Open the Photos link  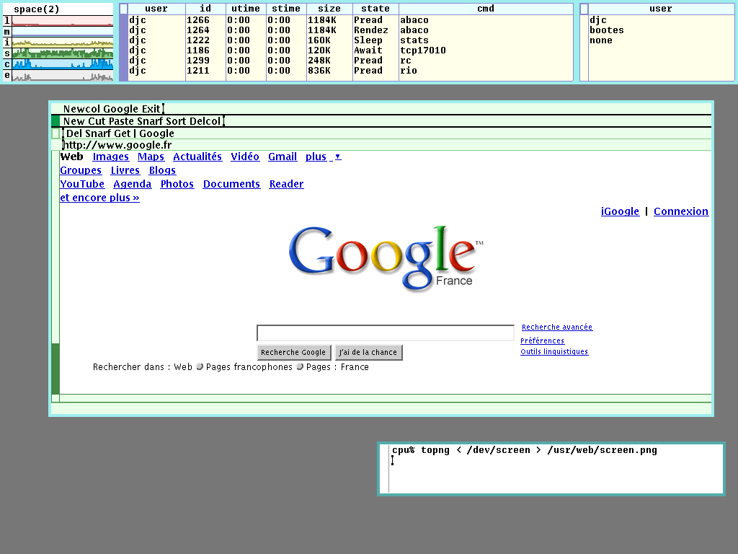[177, 184]
